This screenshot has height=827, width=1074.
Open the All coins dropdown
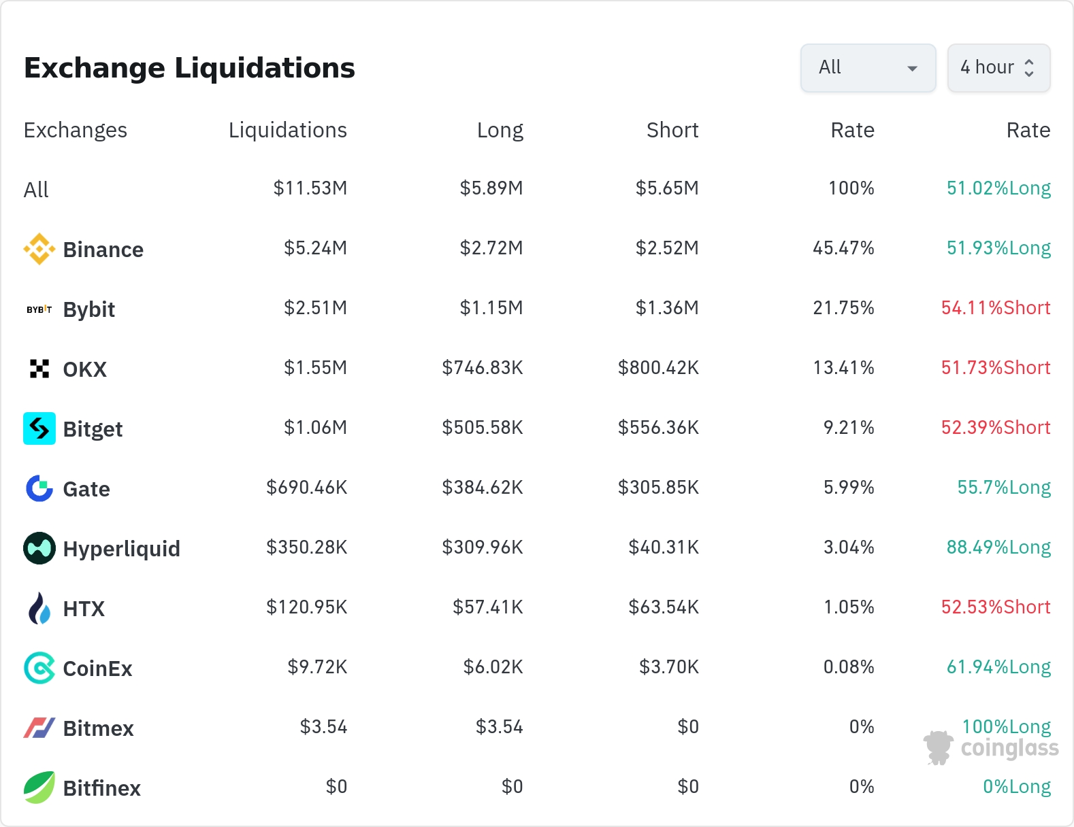tap(868, 68)
